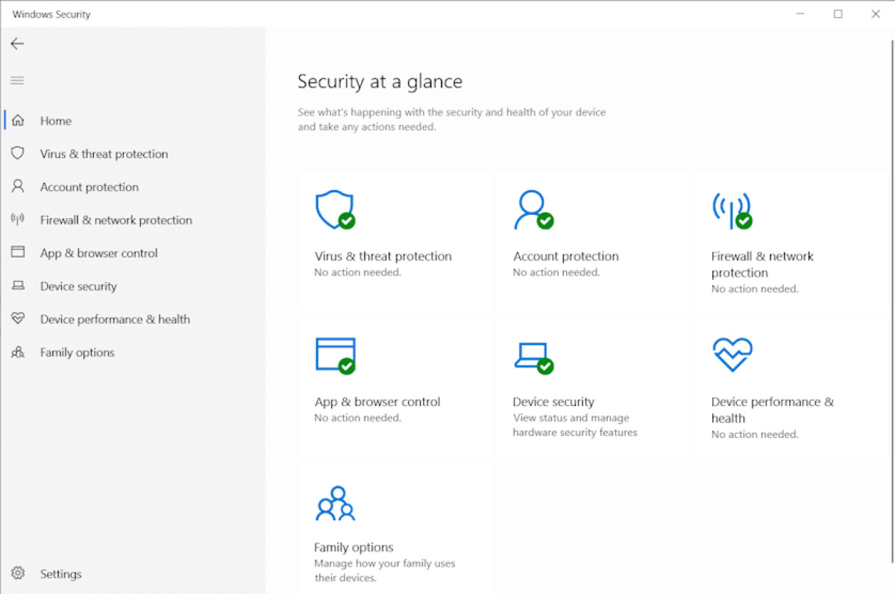Click 'No action needed.' under App & browser control
895x594 pixels.
coord(358,418)
